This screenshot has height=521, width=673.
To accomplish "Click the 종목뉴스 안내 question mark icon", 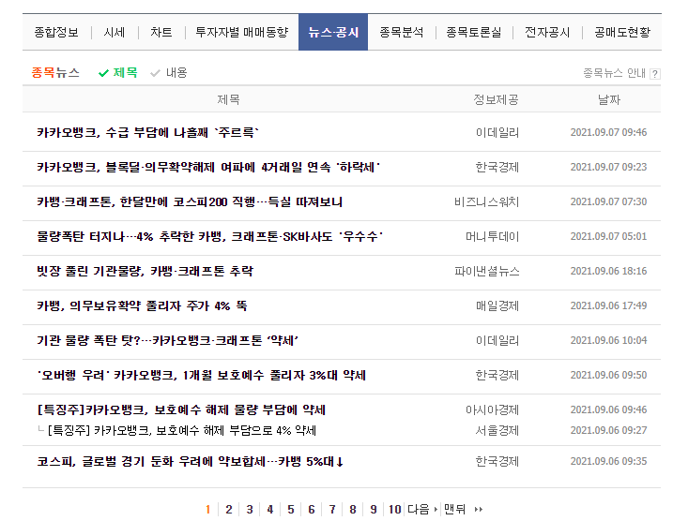I will (654, 74).
